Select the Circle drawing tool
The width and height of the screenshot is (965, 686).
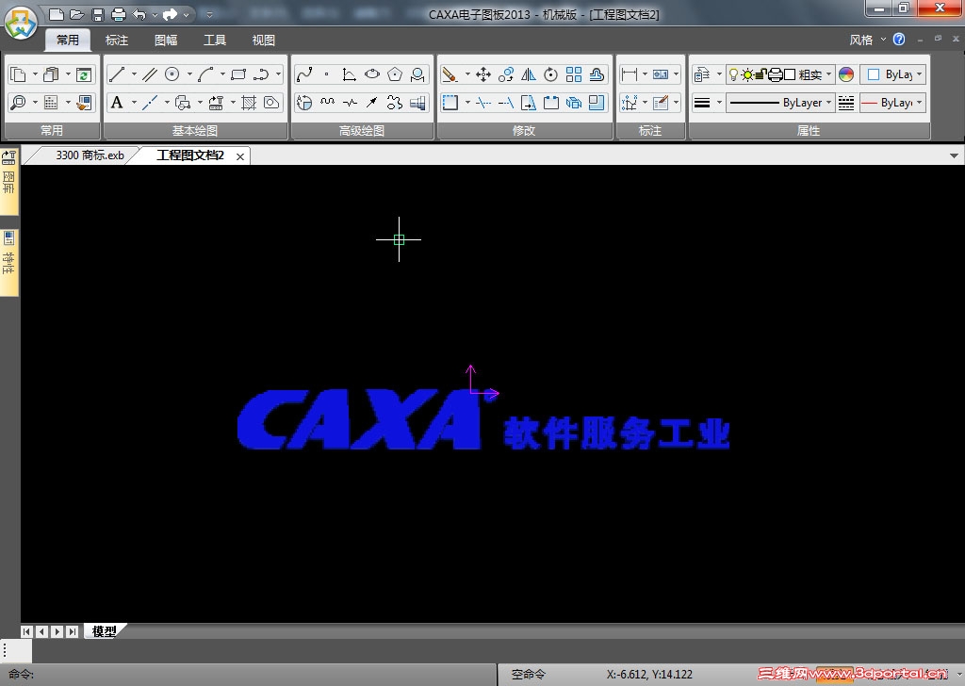click(172, 74)
